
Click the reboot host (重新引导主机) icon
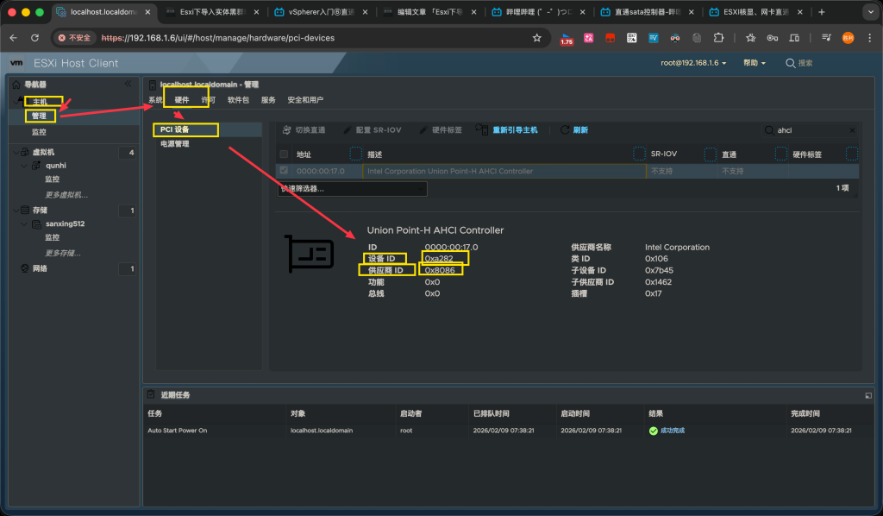coord(484,129)
